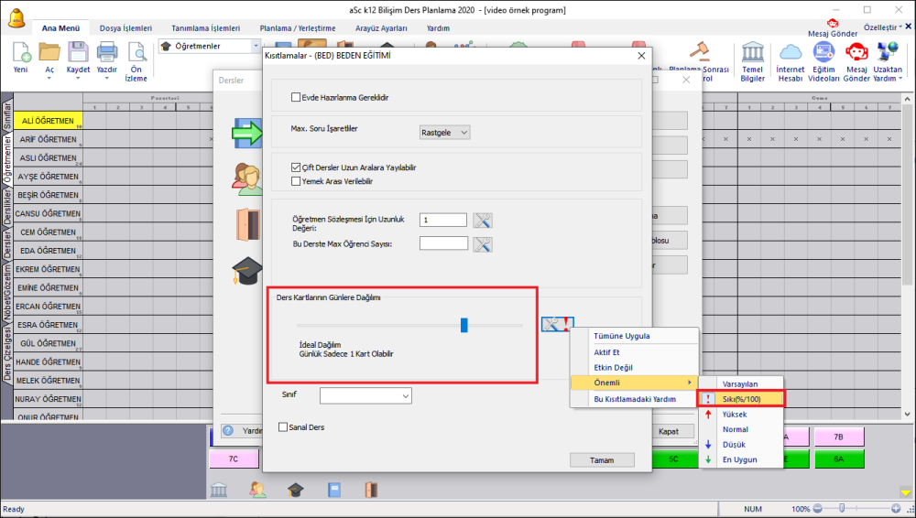The image size is (916, 518).
Task: Open the Rastgele dropdown for Max. Soru İşaretliler
Action: point(444,133)
